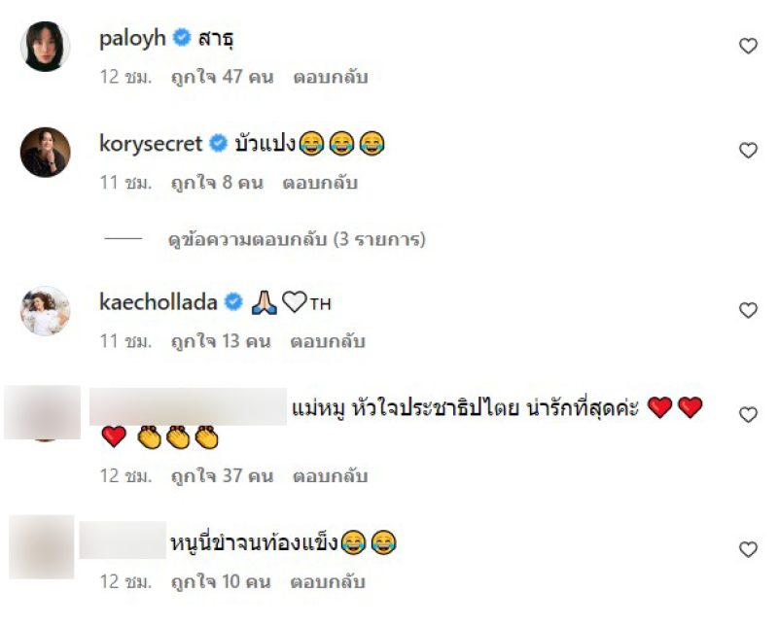778x627 pixels.
Task: Click kaechollada's verified badge icon
Action: point(233,302)
